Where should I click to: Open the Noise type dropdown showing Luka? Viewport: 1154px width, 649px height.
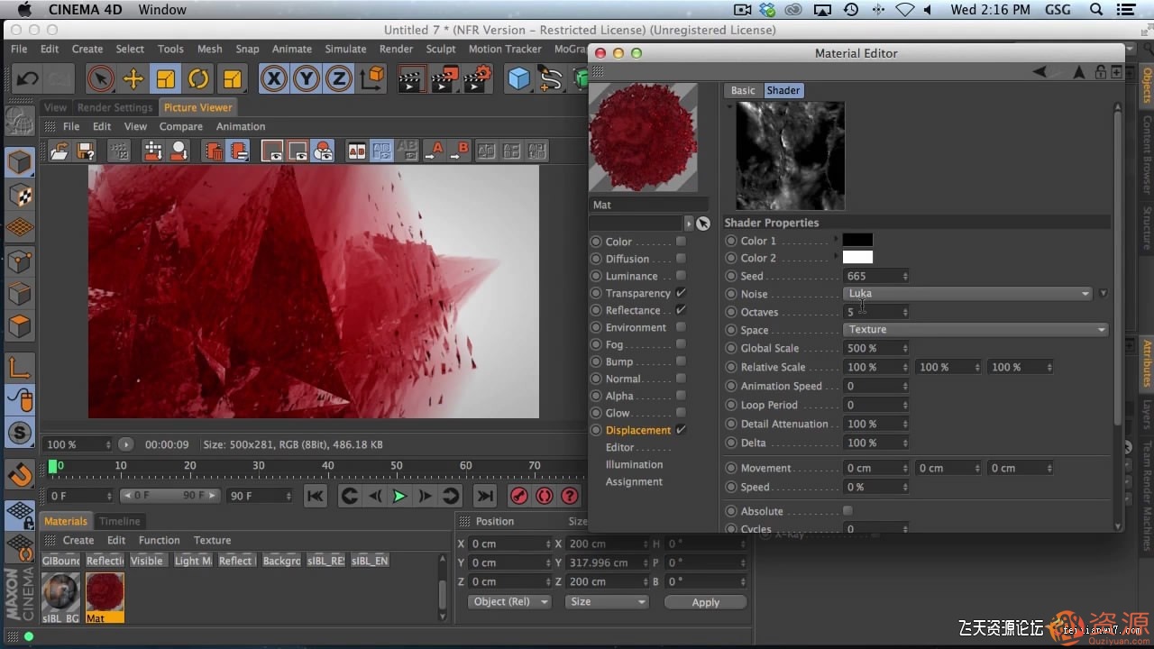[x=967, y=293]
